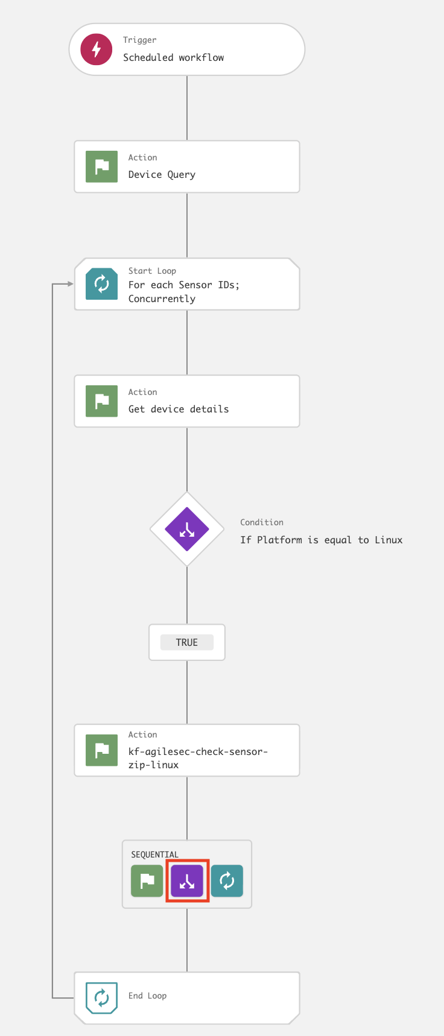
Task: Select the purple Condition diamond icon
Action: pos(187,529)
